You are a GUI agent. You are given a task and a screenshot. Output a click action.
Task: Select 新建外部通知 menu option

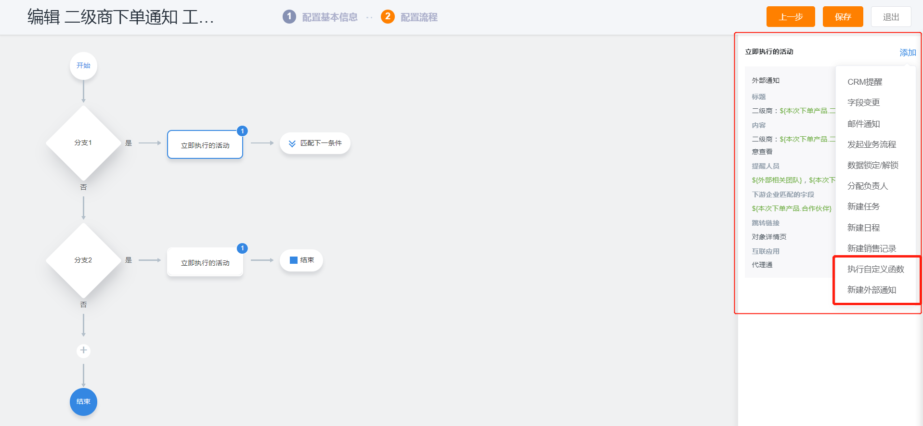(x=871, y=290)
